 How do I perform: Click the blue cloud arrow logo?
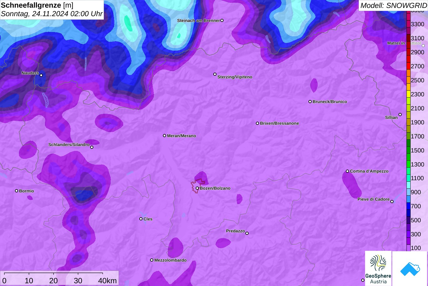point(410,269)
